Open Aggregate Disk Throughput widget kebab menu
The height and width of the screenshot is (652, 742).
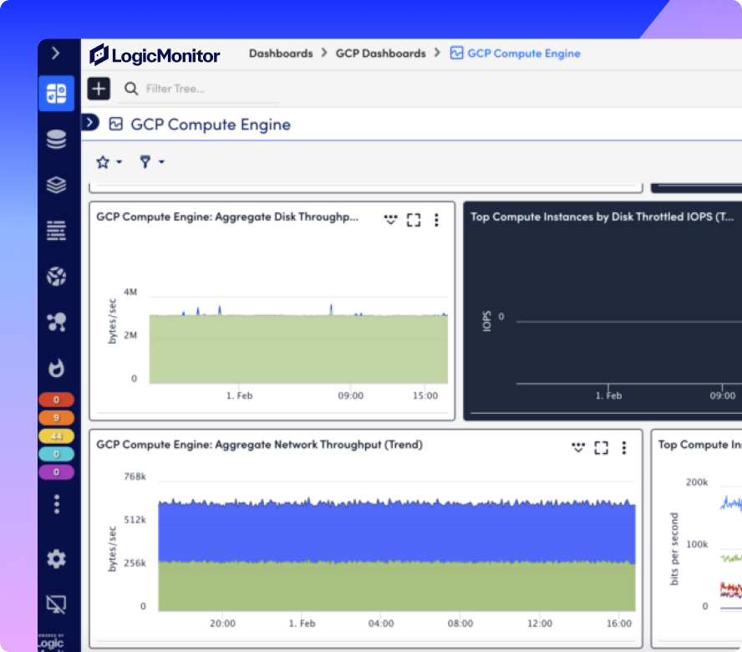pos(436,220)
